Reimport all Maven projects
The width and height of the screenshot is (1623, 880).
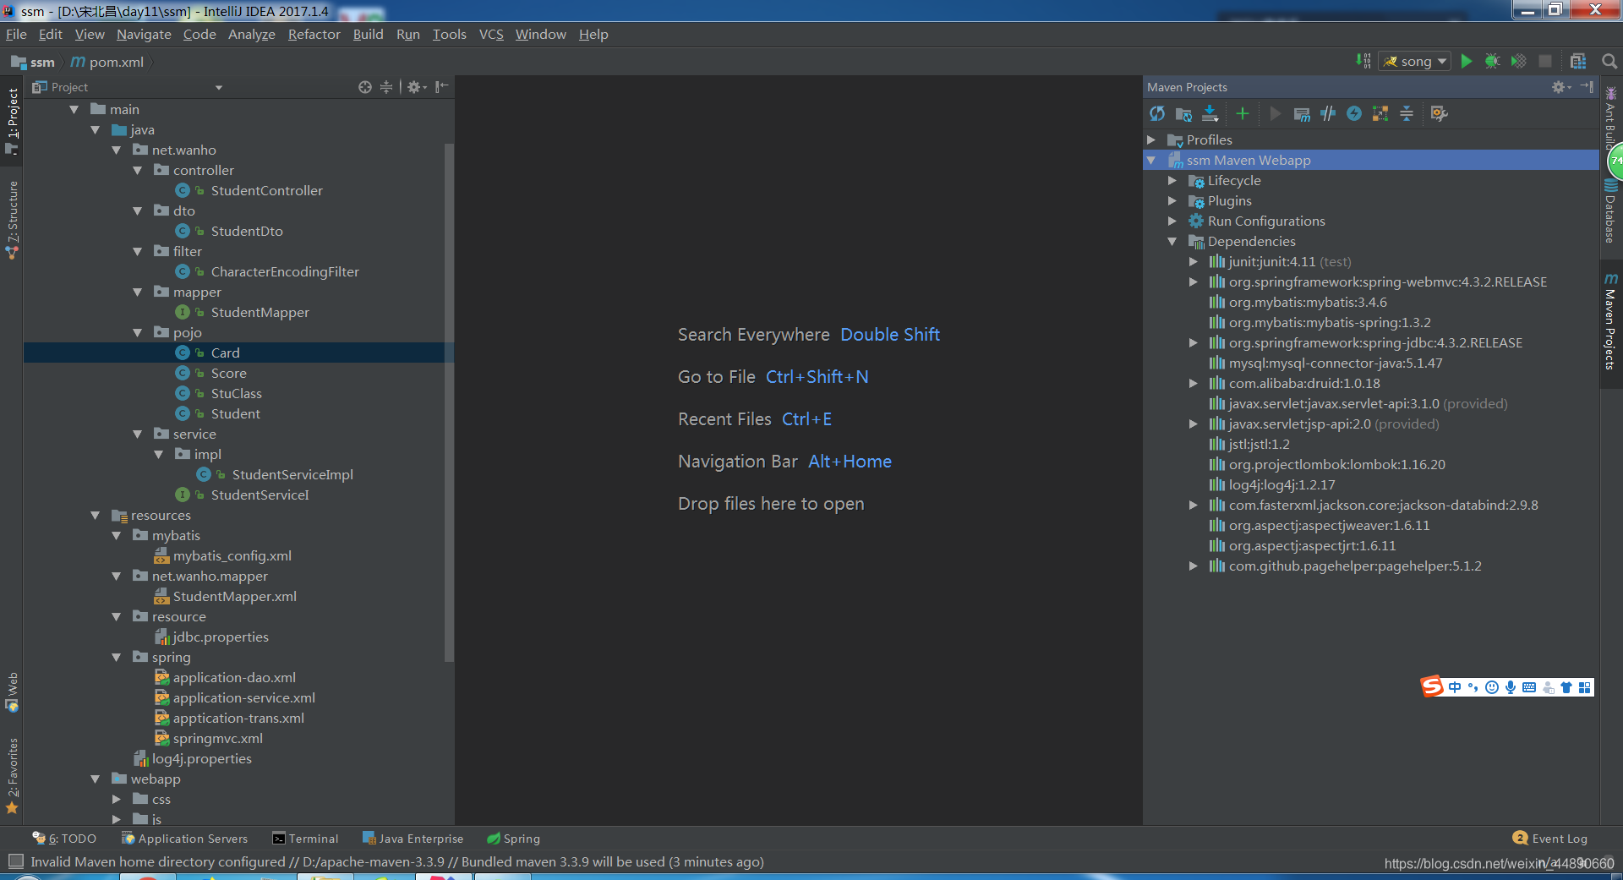(x=1157, y=113)
